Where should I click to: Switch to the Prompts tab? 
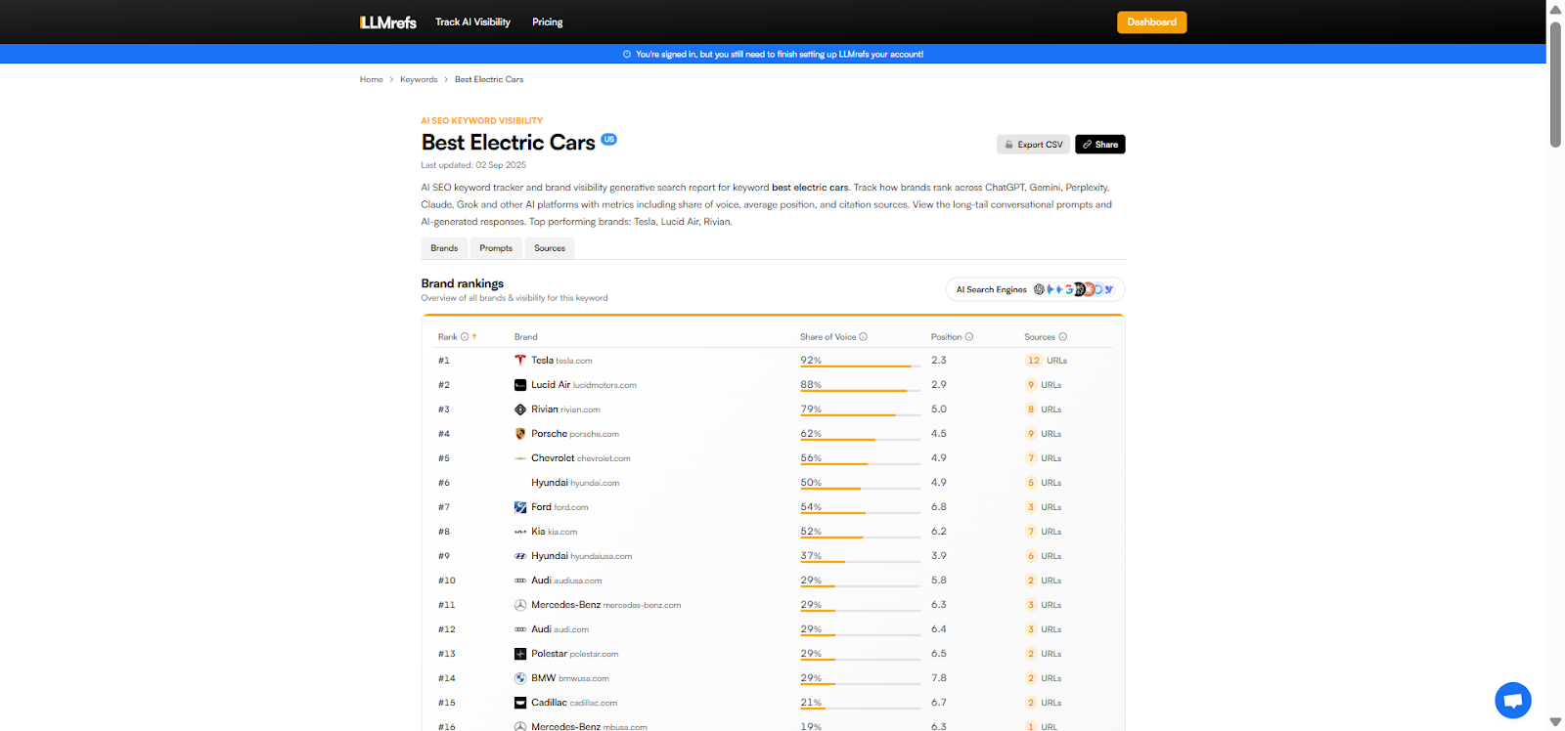pos(496,248)
